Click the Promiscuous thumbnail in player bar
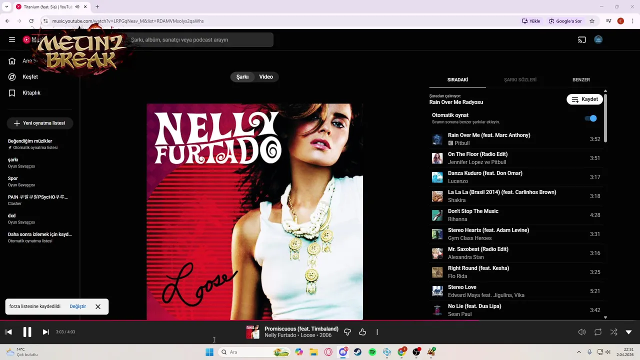640x360 pixels. click(252, 332)
